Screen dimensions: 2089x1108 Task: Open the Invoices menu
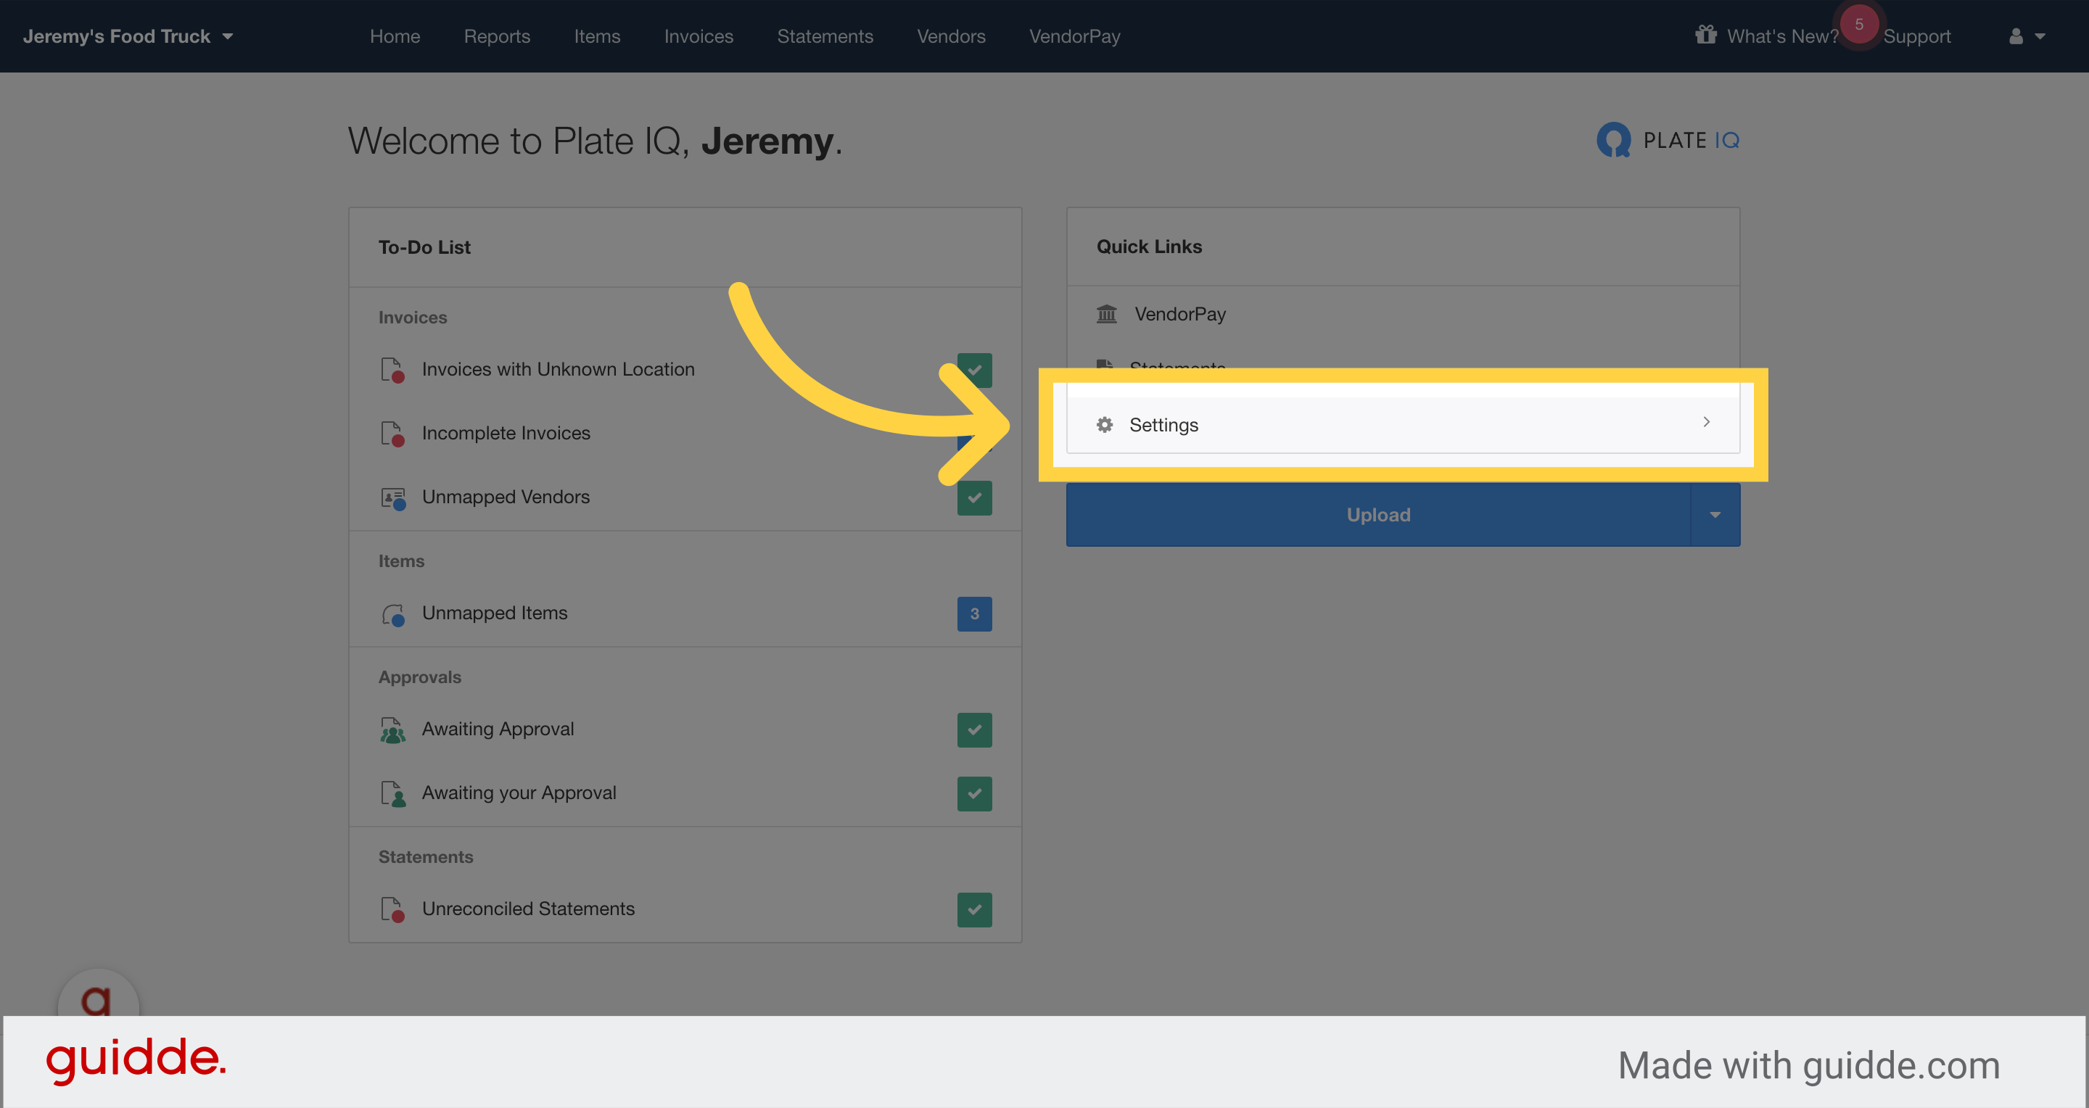(699, 36)
